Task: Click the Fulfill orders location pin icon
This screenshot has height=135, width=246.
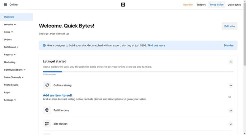Action: (47, 111)
